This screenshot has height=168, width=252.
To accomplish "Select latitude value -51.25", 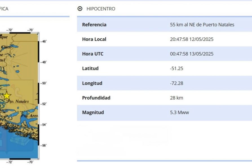I will pos(176,68).
